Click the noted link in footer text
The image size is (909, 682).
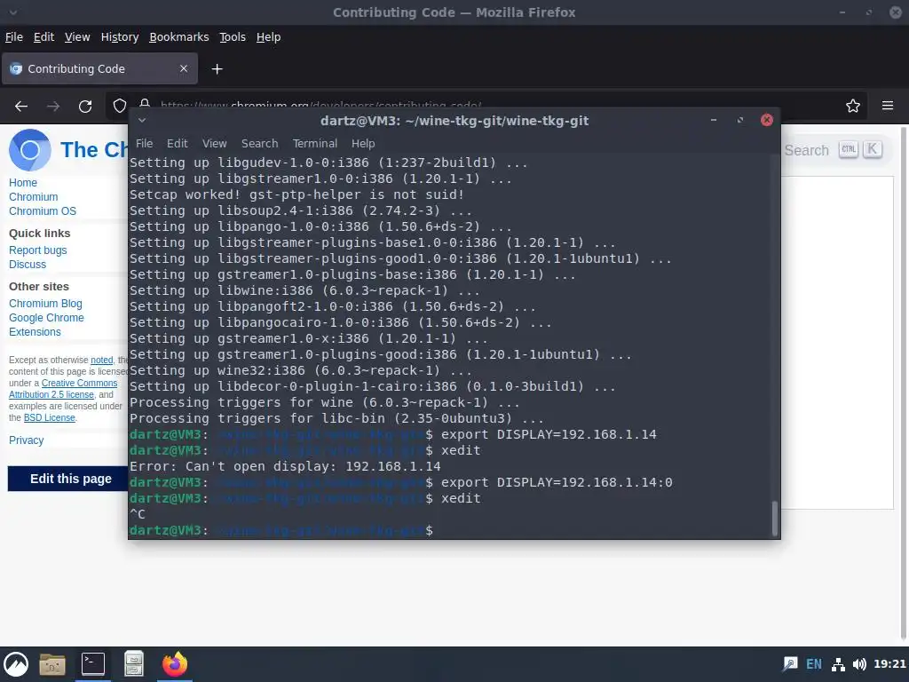click(x=101, y=361)
